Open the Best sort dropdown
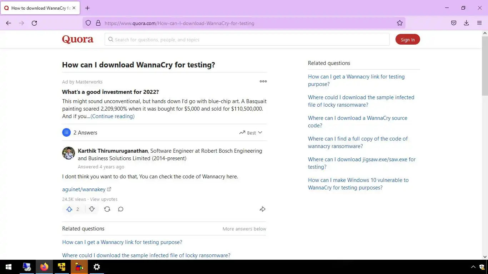 (x=251, y=133)
